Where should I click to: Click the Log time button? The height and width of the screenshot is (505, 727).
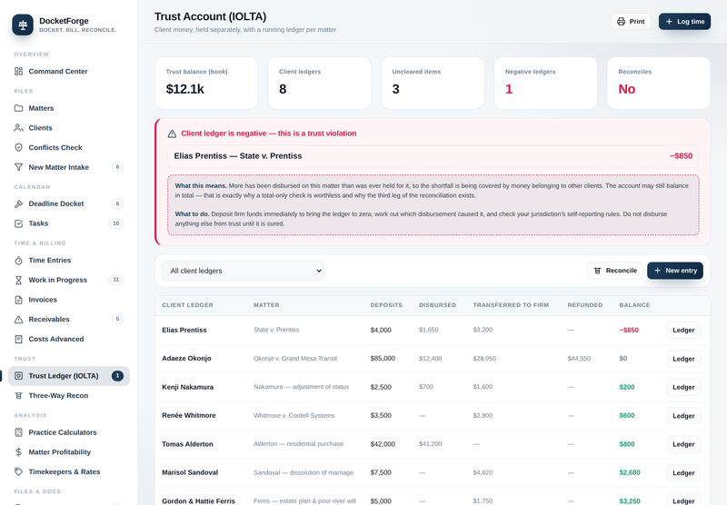[x=684, y=21]
